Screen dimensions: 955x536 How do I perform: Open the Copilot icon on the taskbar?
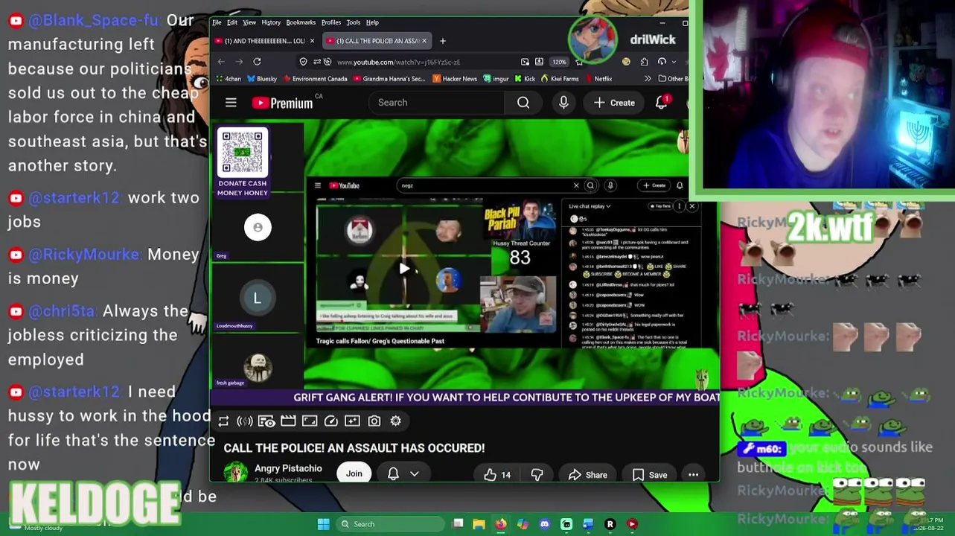point(523,524)
